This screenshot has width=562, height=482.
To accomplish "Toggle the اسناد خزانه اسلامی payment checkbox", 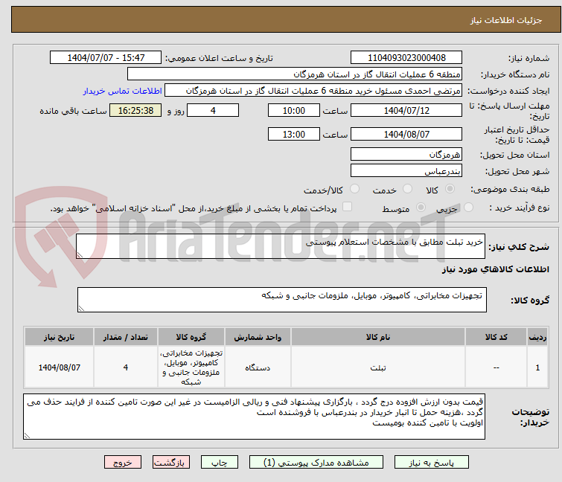I will (x=347, y=207).
